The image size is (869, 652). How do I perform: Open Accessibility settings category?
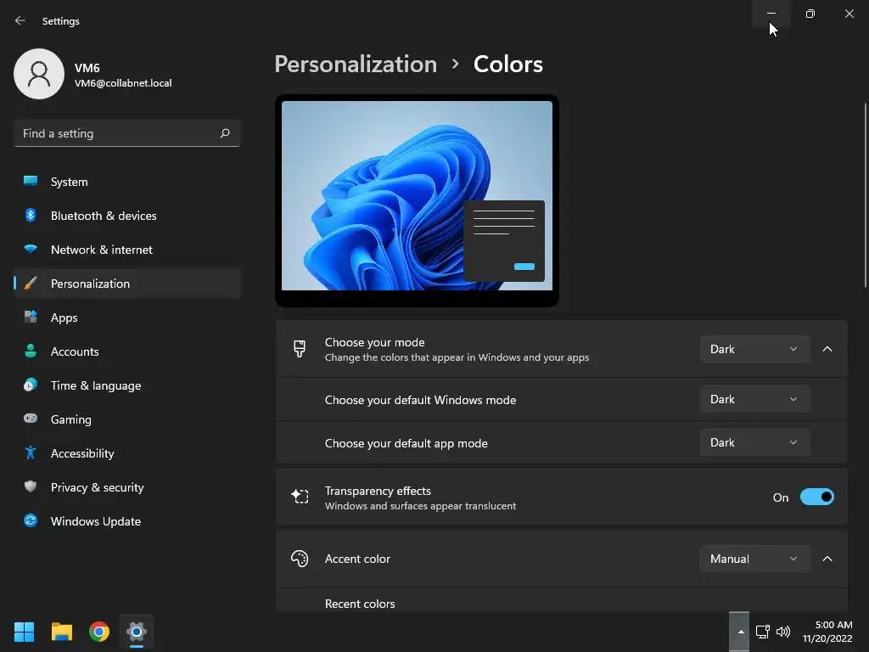coord(127,453)
